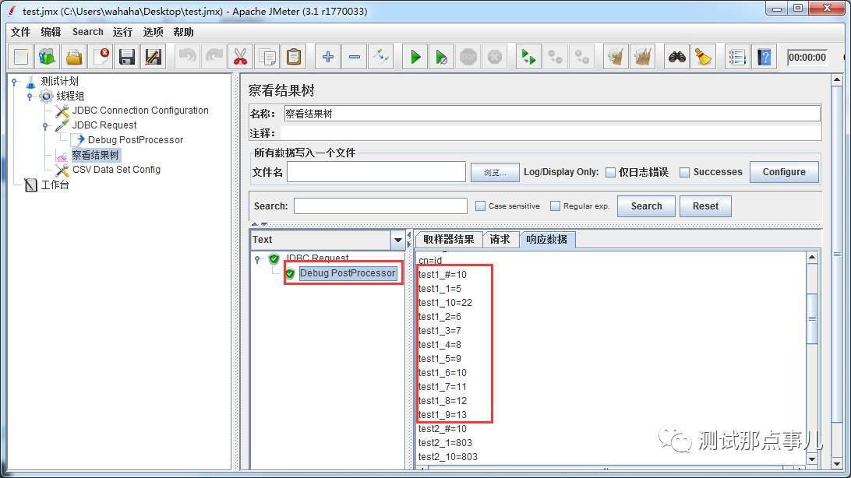This screenshot has width=851, height=478.
Task: Click the New test plan icon
Action: [21, 57]
